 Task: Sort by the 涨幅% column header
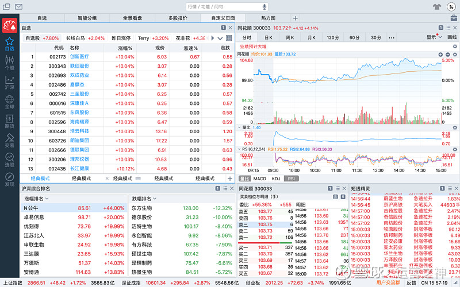coord(125,48)
